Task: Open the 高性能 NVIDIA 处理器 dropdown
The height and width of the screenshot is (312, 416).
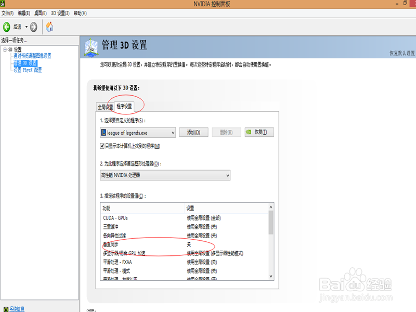Action: (165, 175)
